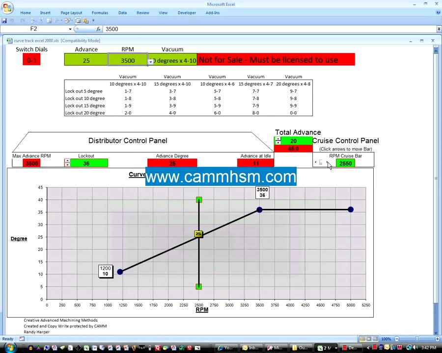Viewport: 442px width, 353px height.
Task: Select table cell 9-9 in Lock out 15 row
Action: pos(293,105)
